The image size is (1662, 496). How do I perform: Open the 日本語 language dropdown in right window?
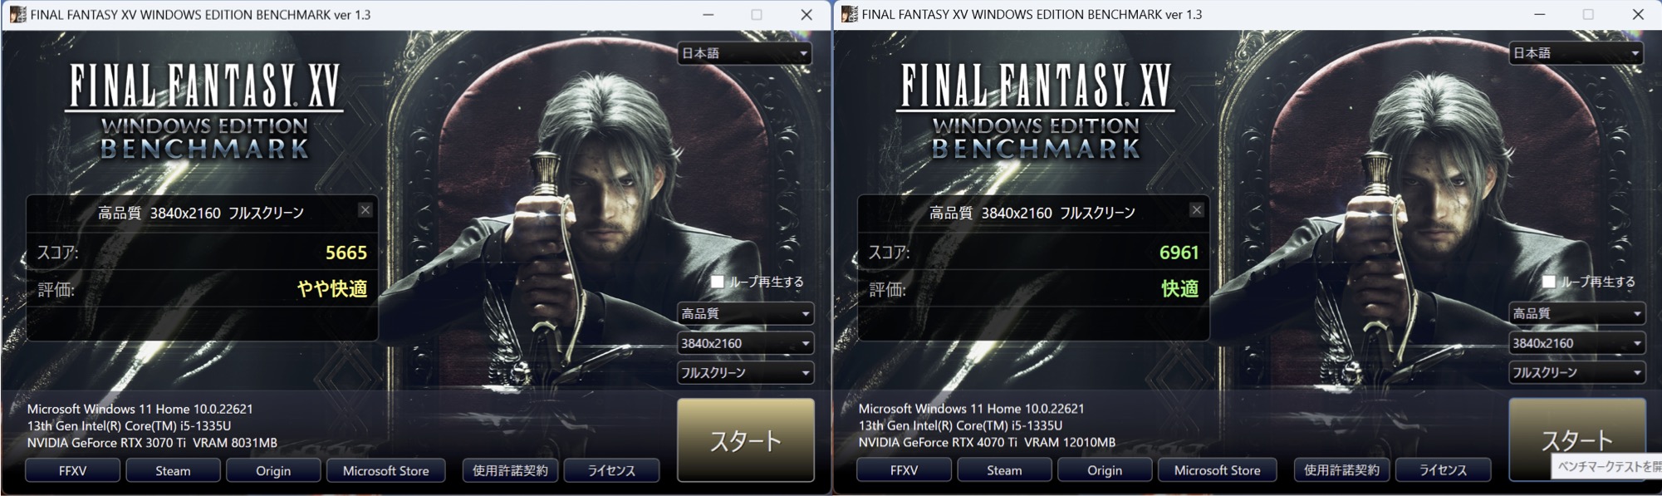1576,53
